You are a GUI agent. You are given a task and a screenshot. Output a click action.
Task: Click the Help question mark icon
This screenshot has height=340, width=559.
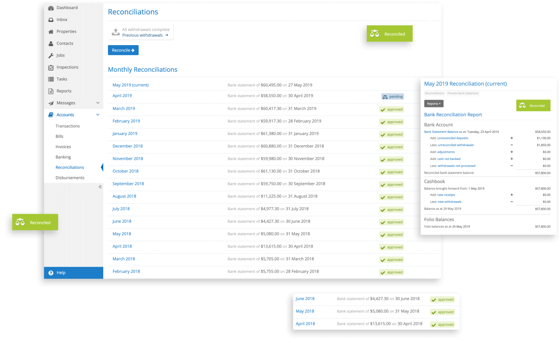51,273
